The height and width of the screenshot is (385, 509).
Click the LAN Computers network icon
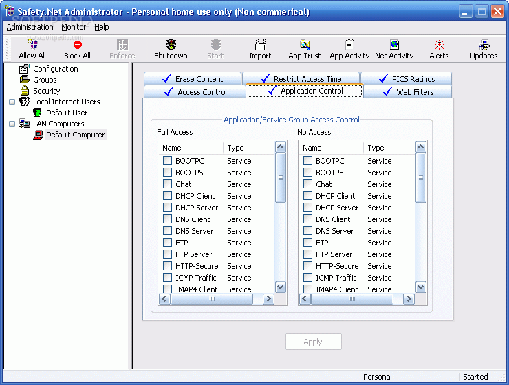(x=25, y=124)
